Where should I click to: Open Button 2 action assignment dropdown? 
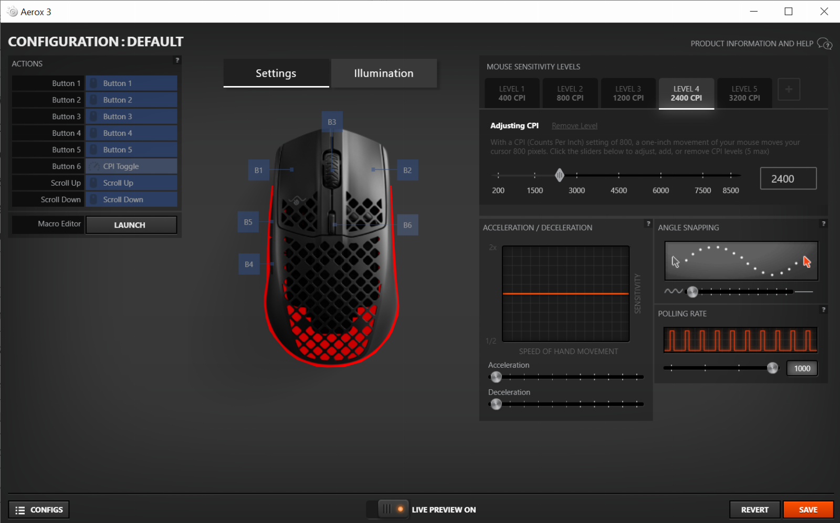click(131, 100)
